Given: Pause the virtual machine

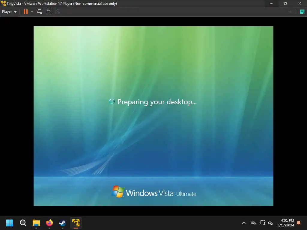Looking at the screenshot, I should [26, 12].
